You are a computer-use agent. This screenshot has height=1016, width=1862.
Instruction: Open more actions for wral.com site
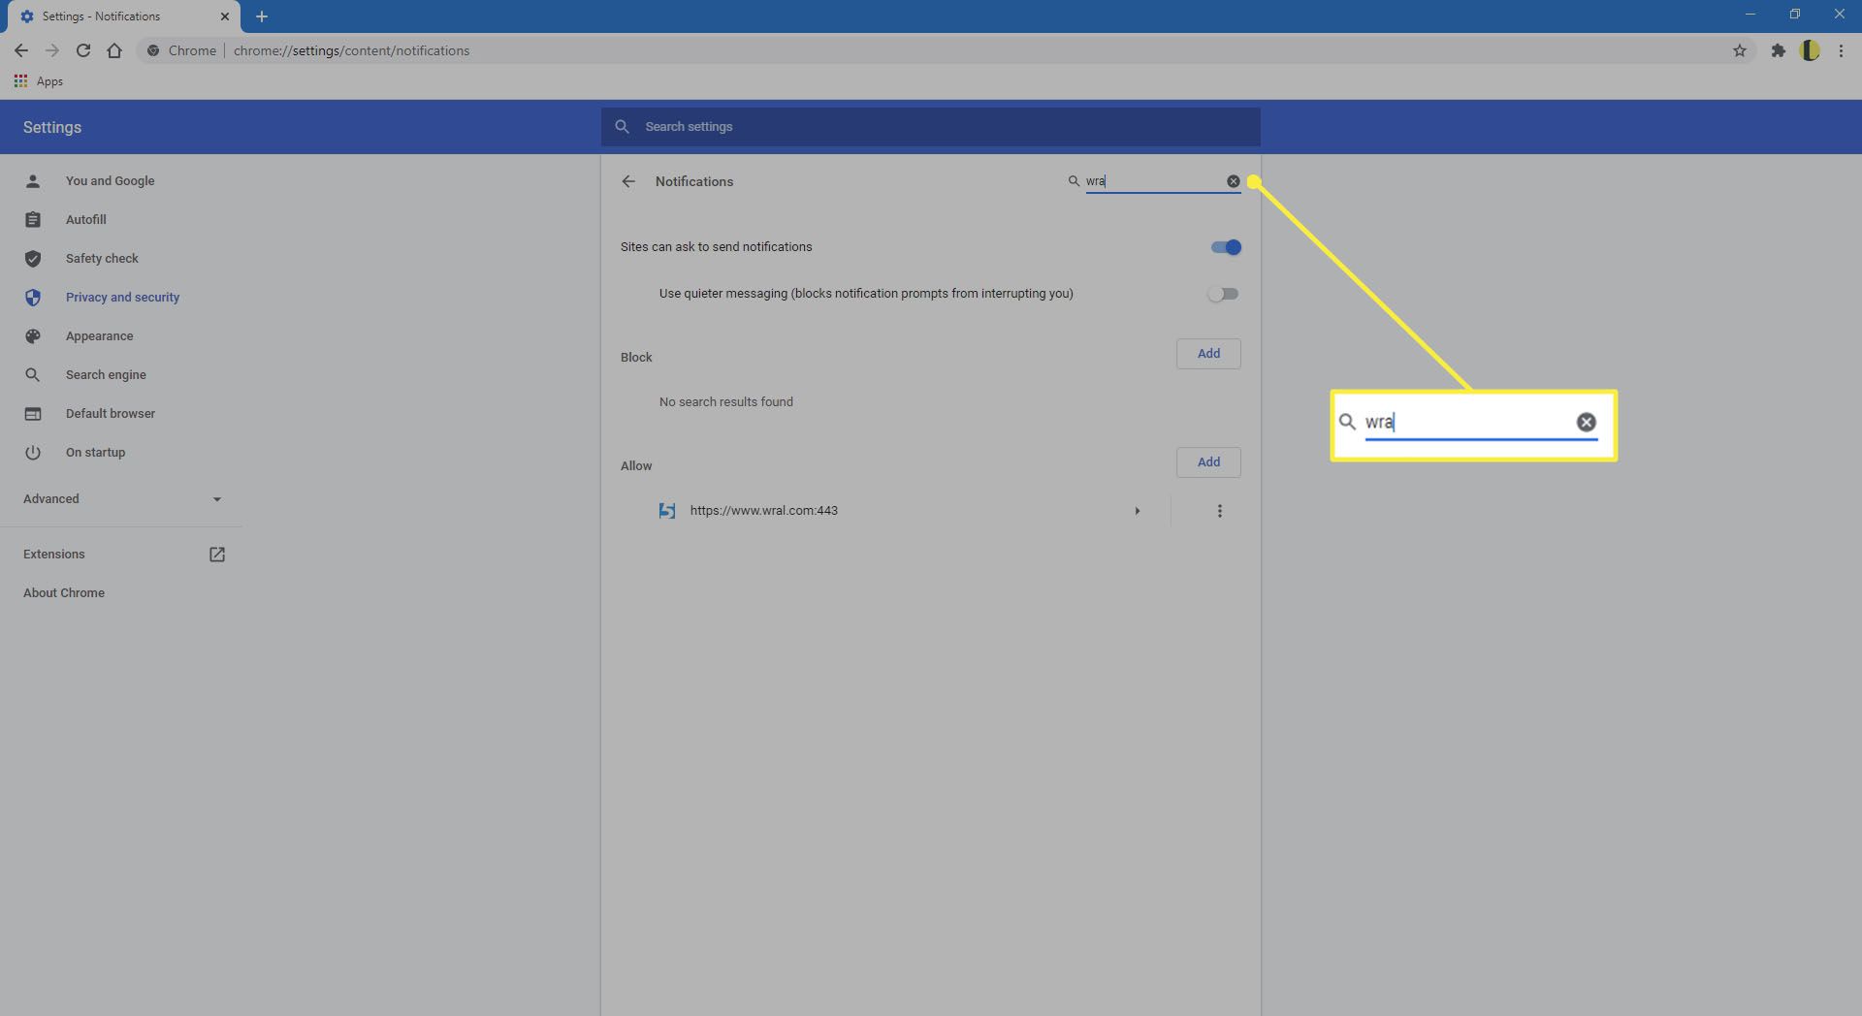click(x=1220, y=511)
